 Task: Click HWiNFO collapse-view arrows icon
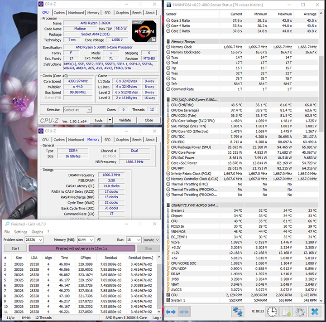[184, 312]
